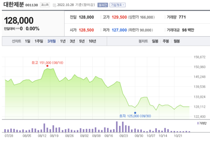Click the 0.00% change percentage
The image size is (210, 142).
click(x=33, y=29)
